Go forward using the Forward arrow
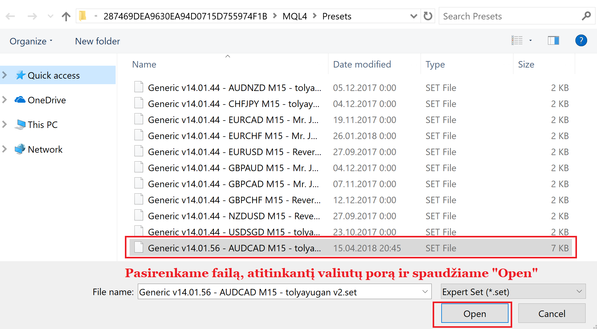The width and height of the screenshot is (597, 329). (32, 16)
